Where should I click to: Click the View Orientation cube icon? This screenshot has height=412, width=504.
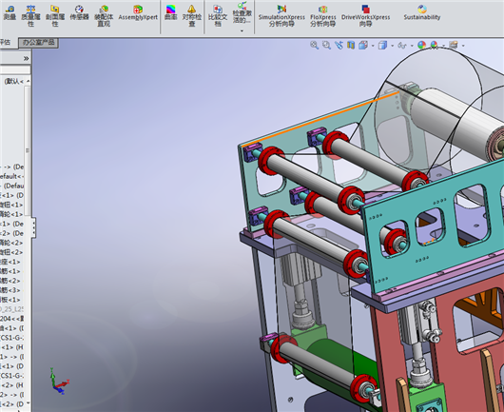click(363, 45)
